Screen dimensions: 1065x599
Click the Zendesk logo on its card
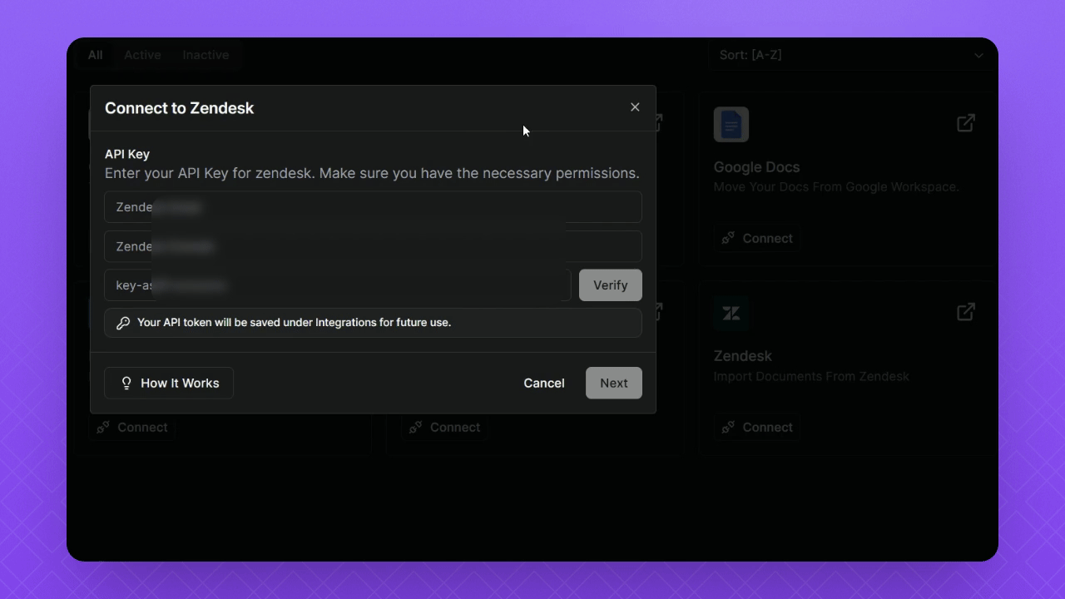coord(731,314)
